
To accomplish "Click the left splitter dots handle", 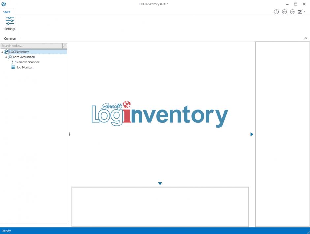I will (x=69, y=134).
